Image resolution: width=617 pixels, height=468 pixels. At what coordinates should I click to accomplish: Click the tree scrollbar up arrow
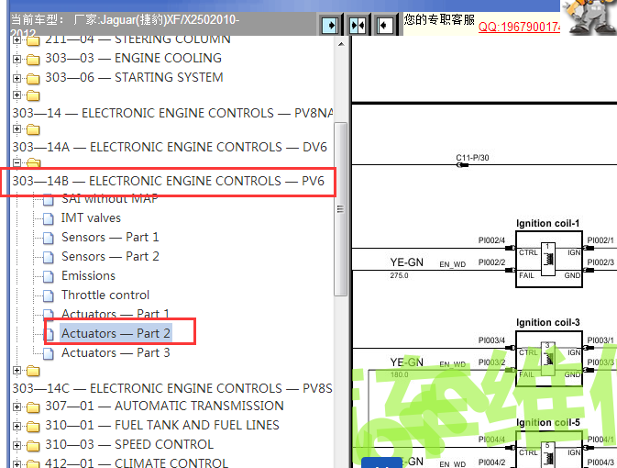tap(341, 44)
